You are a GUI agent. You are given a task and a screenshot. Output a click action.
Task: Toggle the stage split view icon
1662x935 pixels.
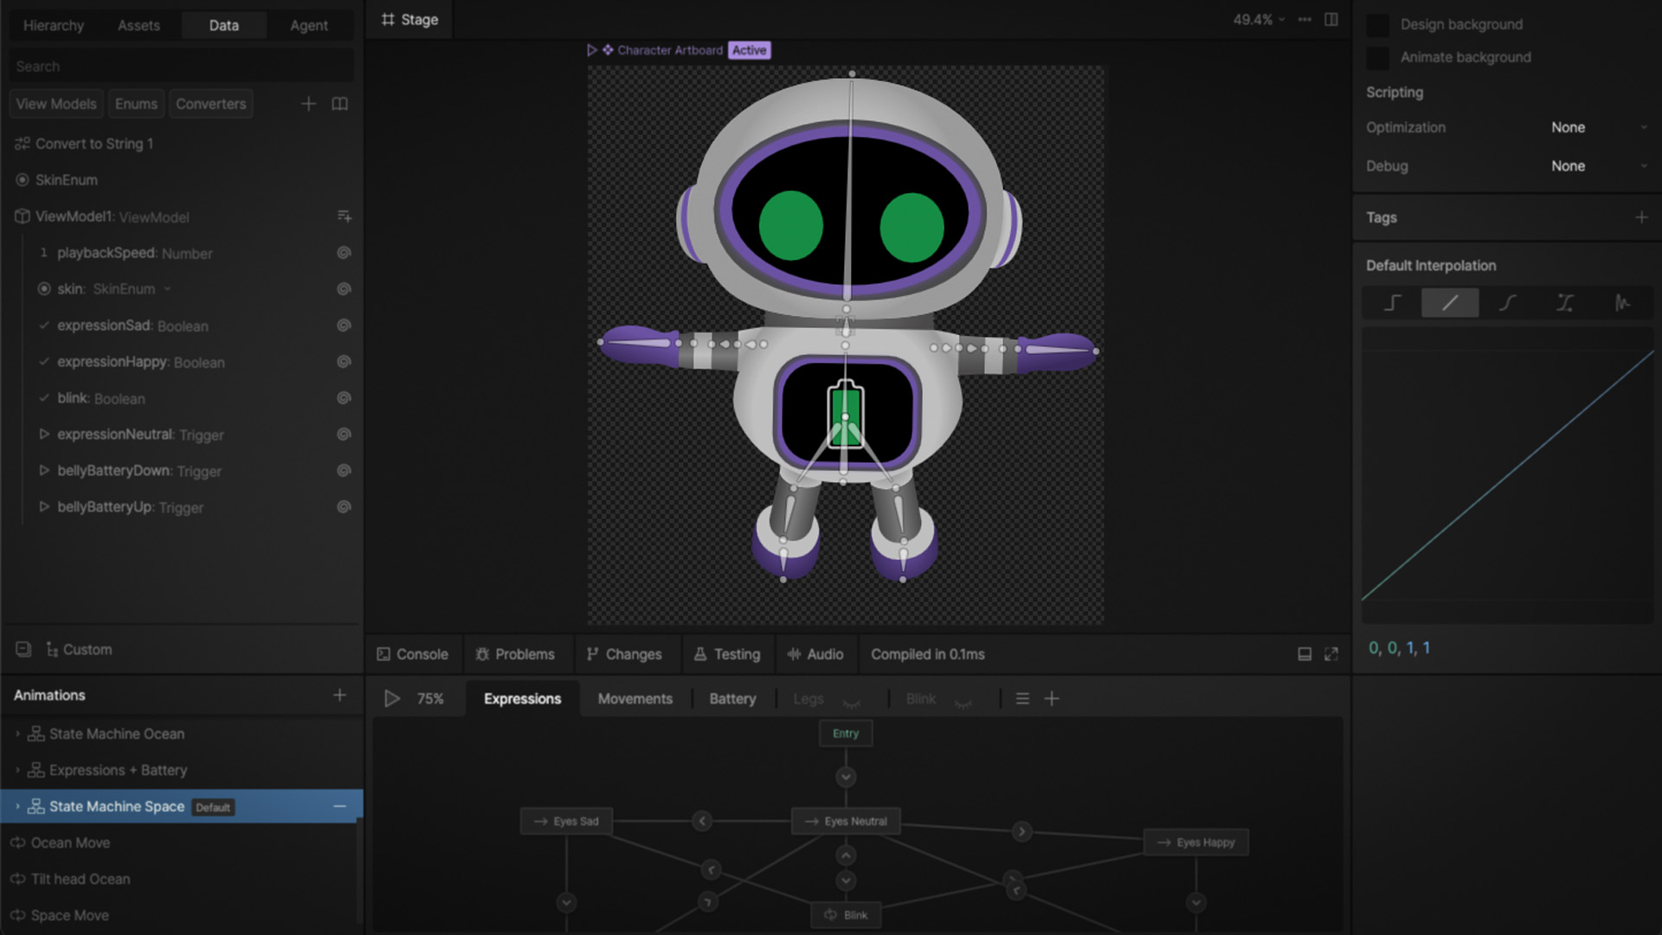point(1331,19)
